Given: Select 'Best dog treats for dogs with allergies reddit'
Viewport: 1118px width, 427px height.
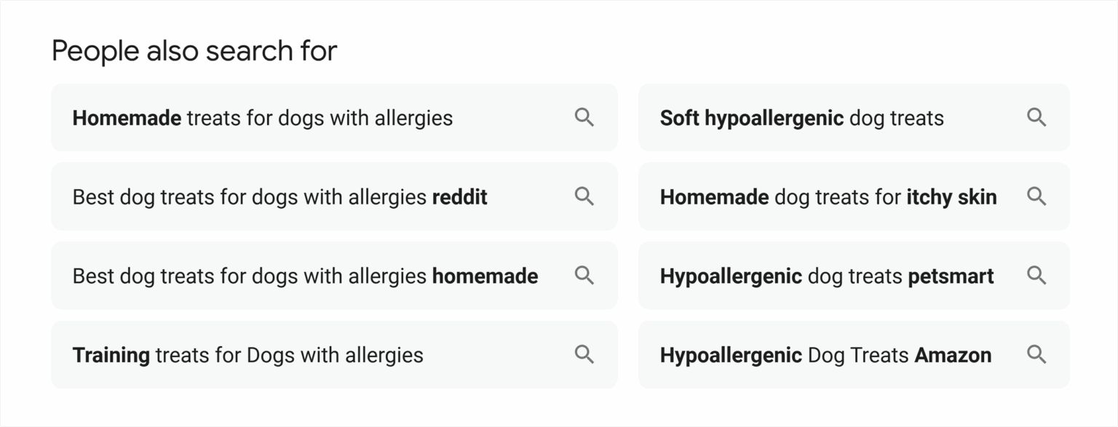Looking at the screenshot, I should pos(279,196).
